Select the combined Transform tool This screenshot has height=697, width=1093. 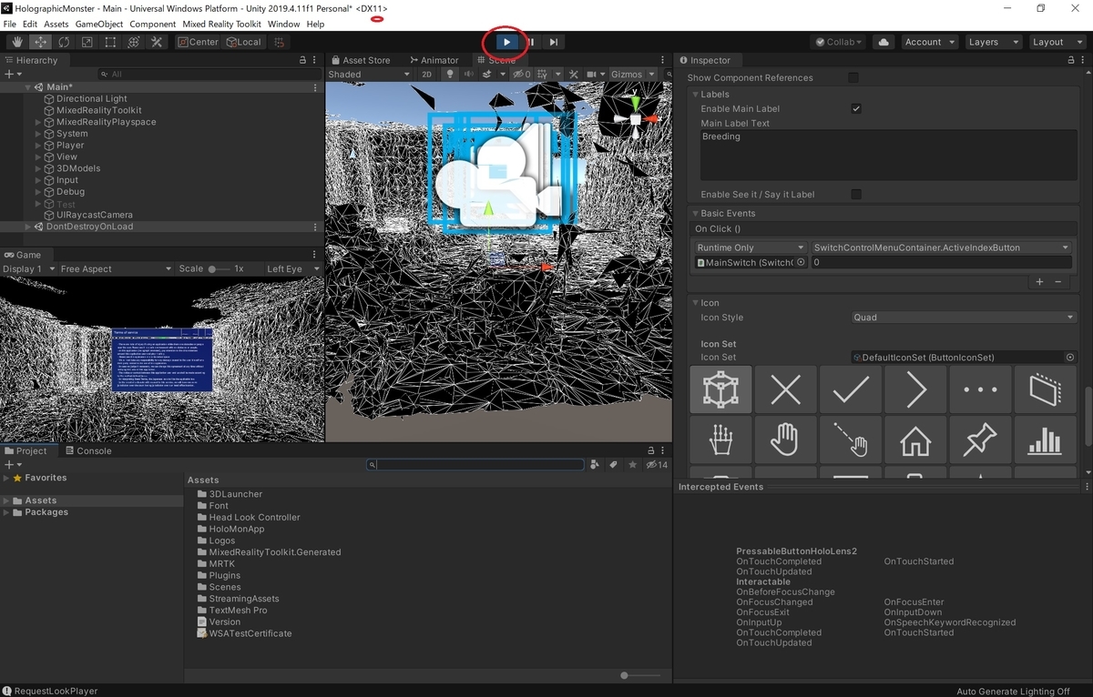(134, 42)
